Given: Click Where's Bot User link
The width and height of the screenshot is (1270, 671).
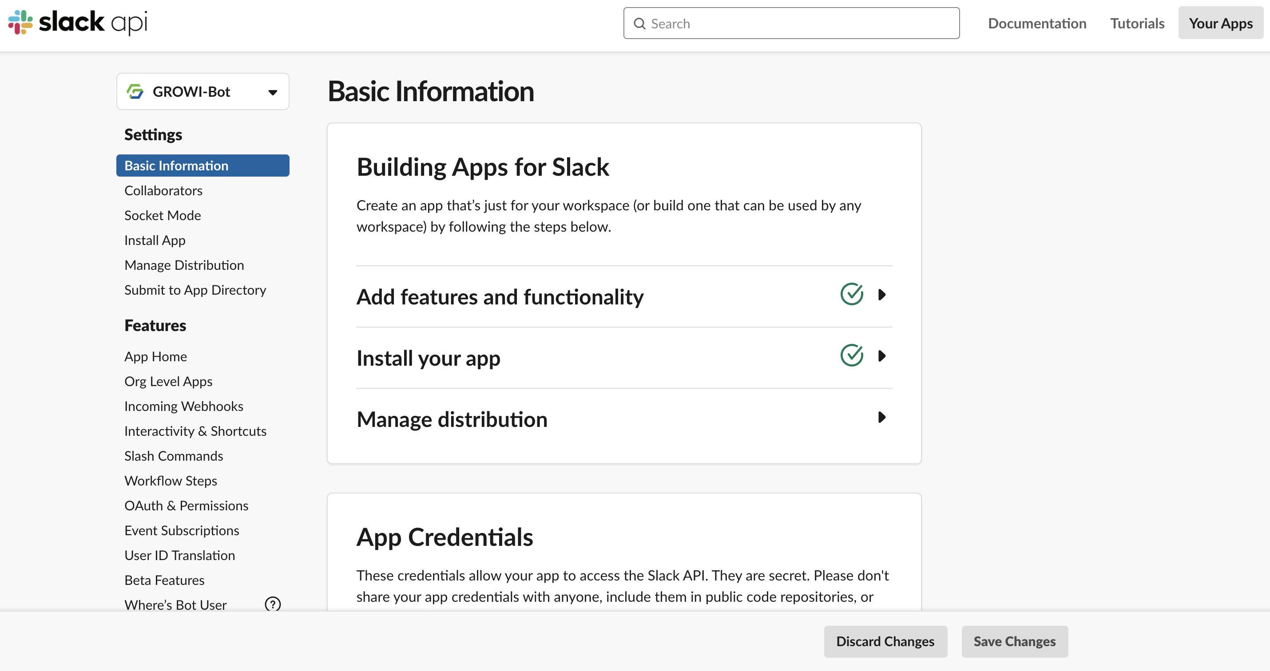Looking at the screenshot, I should point(175,605).
